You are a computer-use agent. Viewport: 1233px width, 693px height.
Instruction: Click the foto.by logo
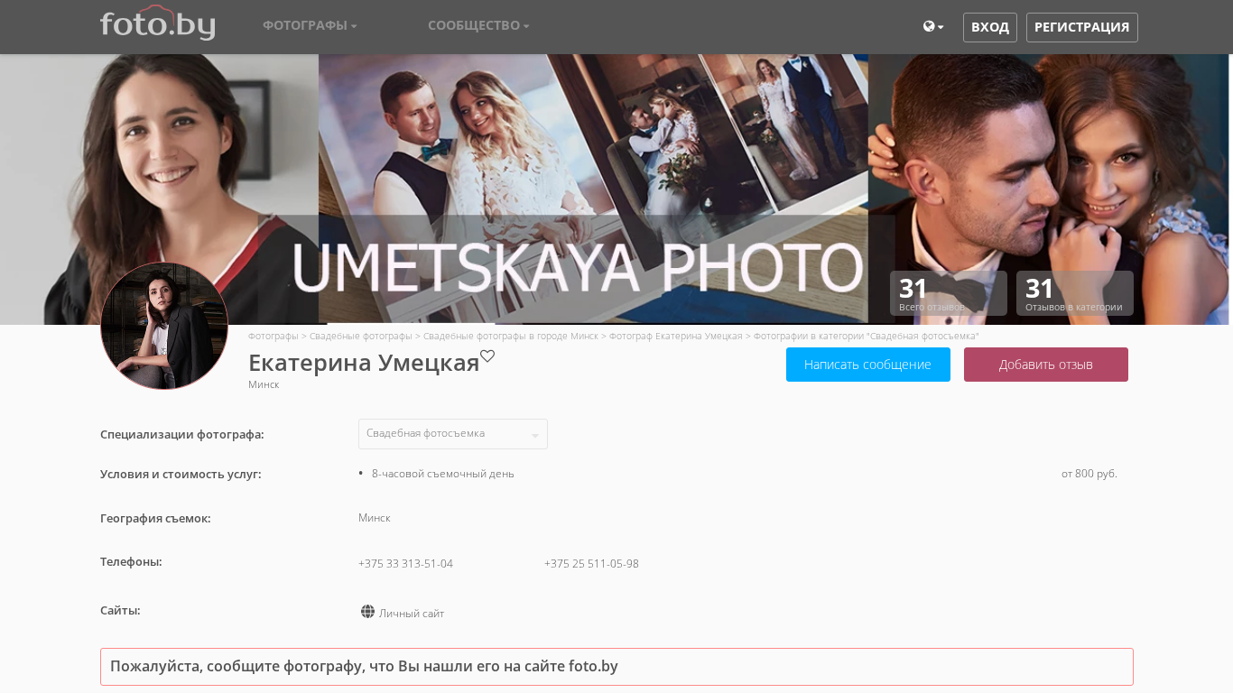(x=157, y=23)
